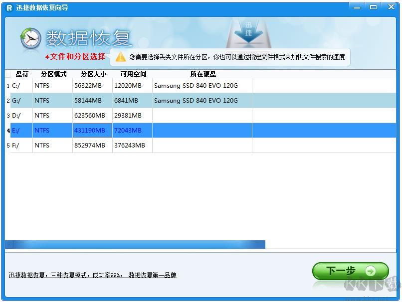Click the 所在硬盘 column header
Viewport: 402px width, 302px height.
point(203,74)
